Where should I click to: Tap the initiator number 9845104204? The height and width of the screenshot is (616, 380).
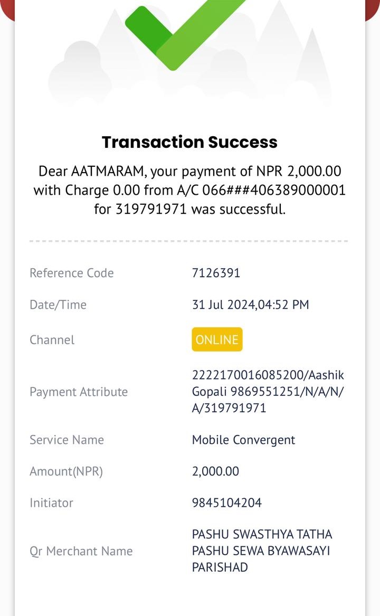coord(227,503)
